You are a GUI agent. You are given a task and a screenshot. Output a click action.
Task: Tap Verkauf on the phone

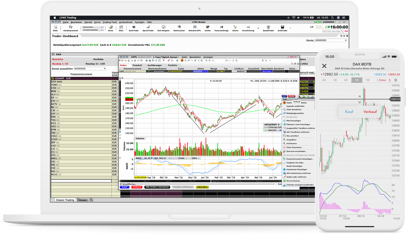(x=370, y=112)
